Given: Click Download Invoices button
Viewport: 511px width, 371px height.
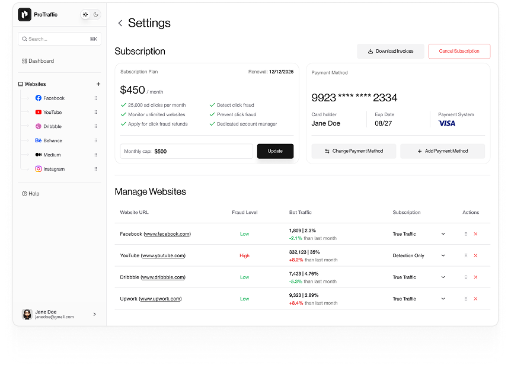Looking at the screenshot, I should [x=391, y=52].
